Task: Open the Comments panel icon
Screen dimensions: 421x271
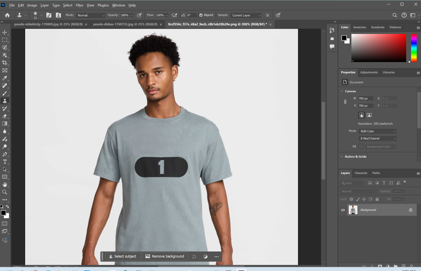Action: [x=332, y=47]
